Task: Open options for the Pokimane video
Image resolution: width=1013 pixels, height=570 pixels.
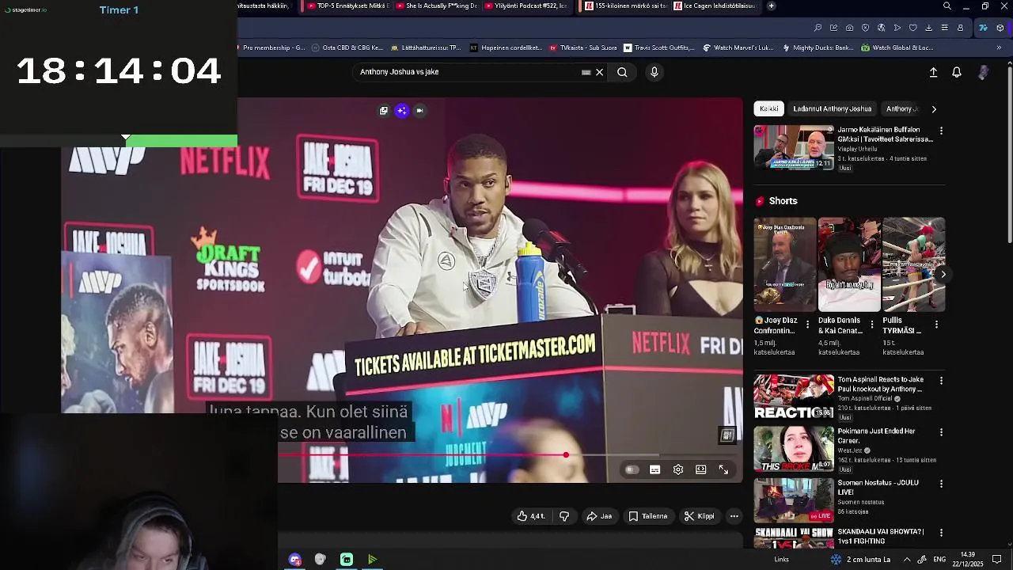Action: click(941, 432)
